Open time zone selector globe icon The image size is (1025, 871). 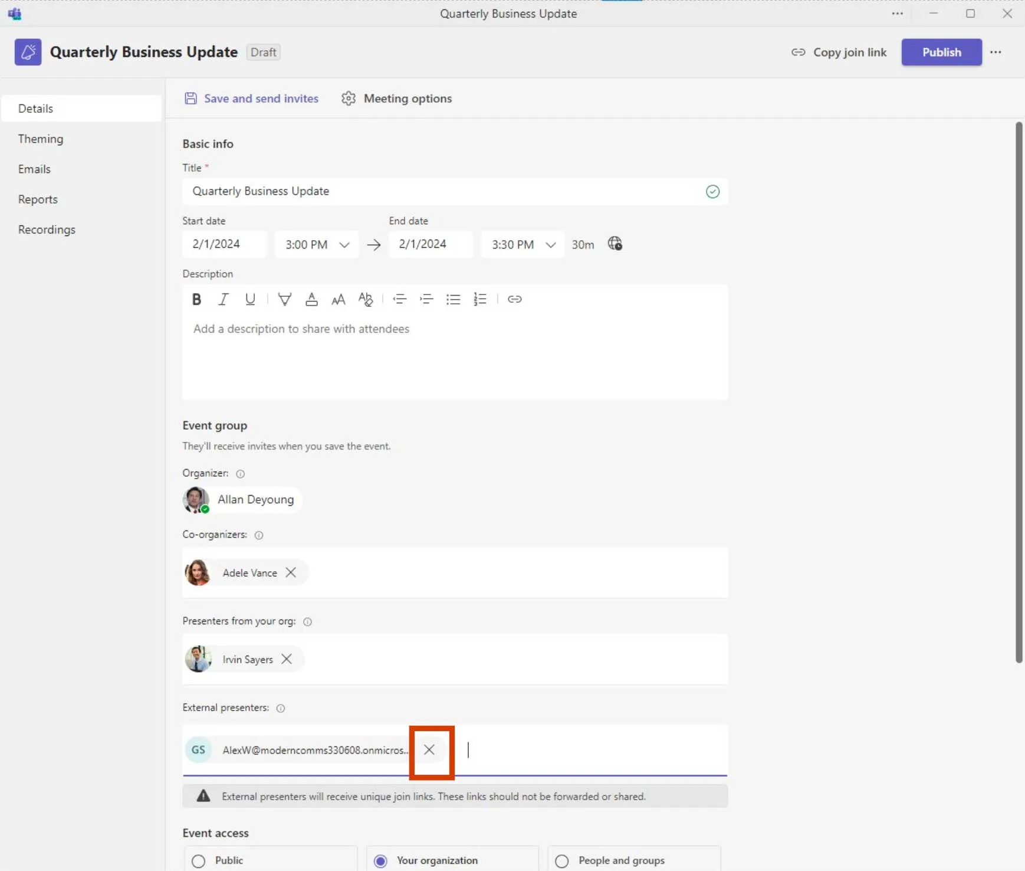pos(615,244)
